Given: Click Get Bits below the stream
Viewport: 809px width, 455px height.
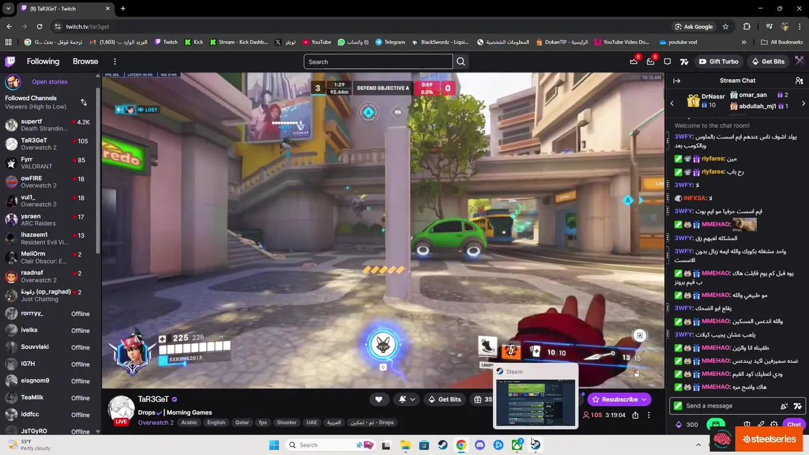Looking at the screenshot, I should tap(445, 399).
